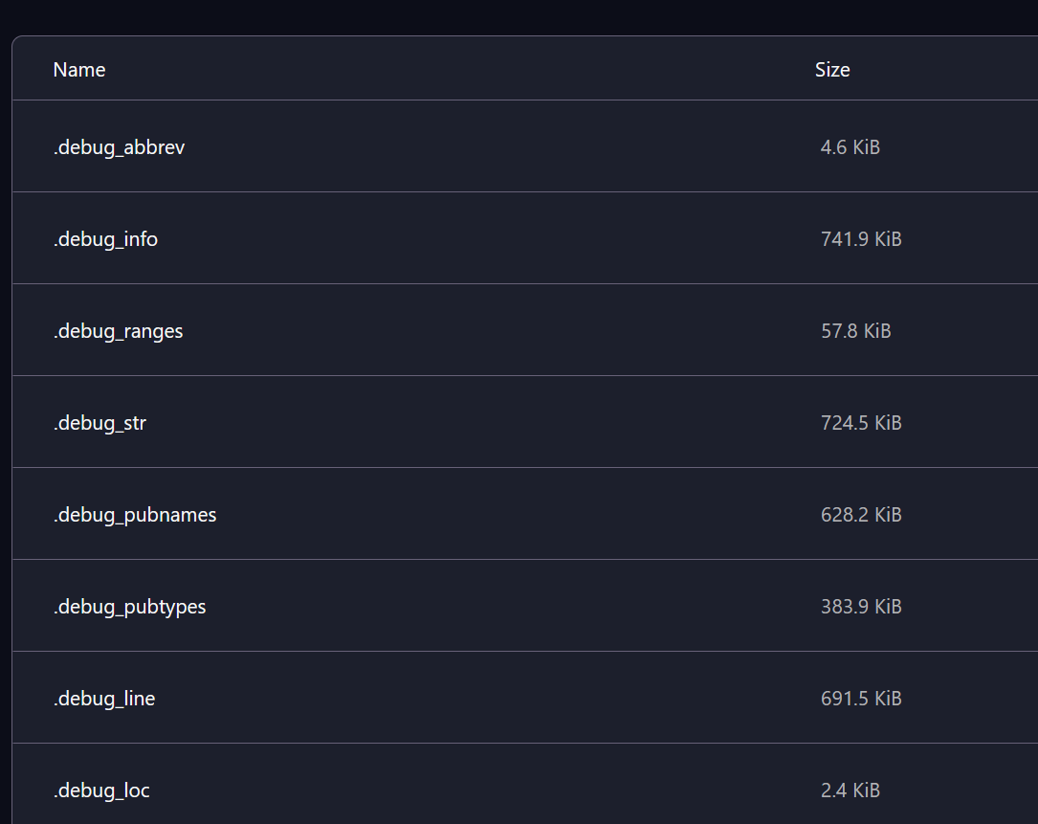Select the .debug_line entry name

[104, 699]
